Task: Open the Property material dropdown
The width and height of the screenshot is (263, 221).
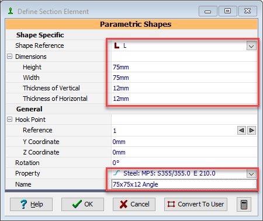Action: click(x=251, y=174)
